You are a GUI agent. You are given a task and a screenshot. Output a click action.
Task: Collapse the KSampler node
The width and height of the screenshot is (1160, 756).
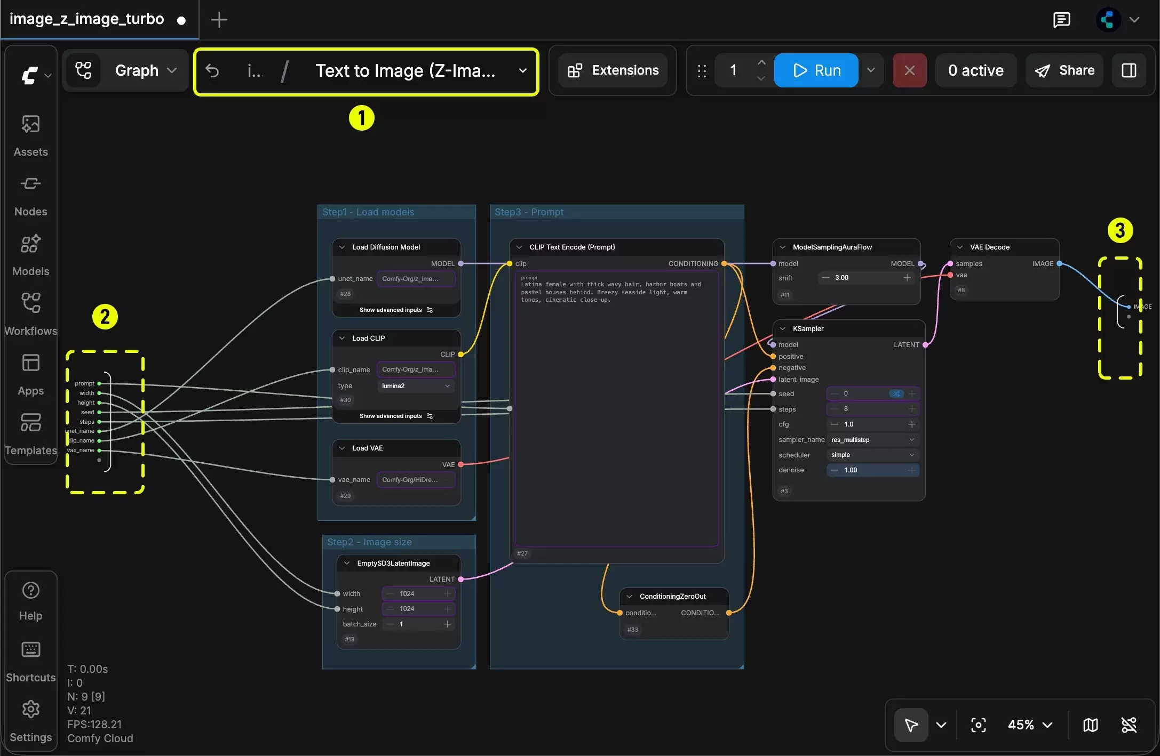click(x=783, y=329)
